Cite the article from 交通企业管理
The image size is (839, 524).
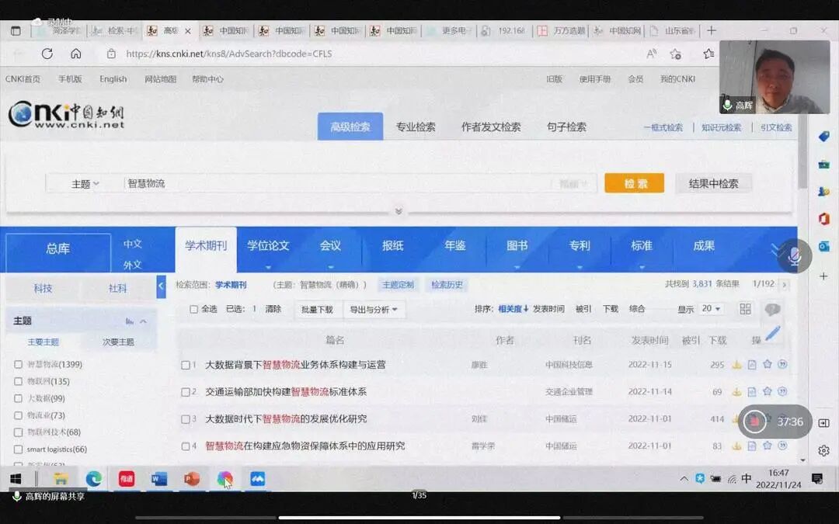pyautogui.click(x=782, y=391)
